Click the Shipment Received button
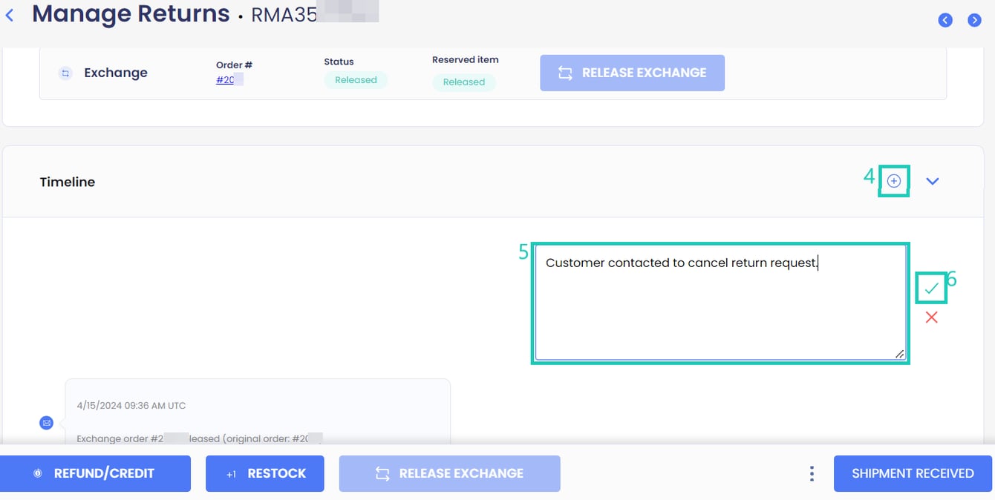 tap(913, 473)
